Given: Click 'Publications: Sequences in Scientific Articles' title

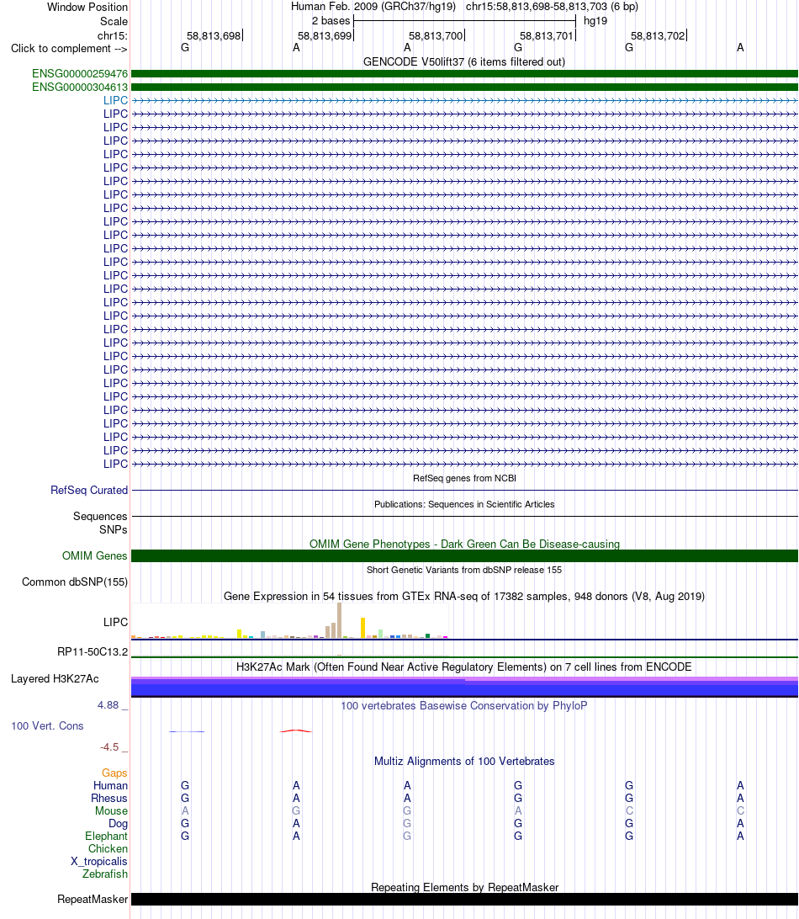Looking at the screenshot, I should 464,504.
